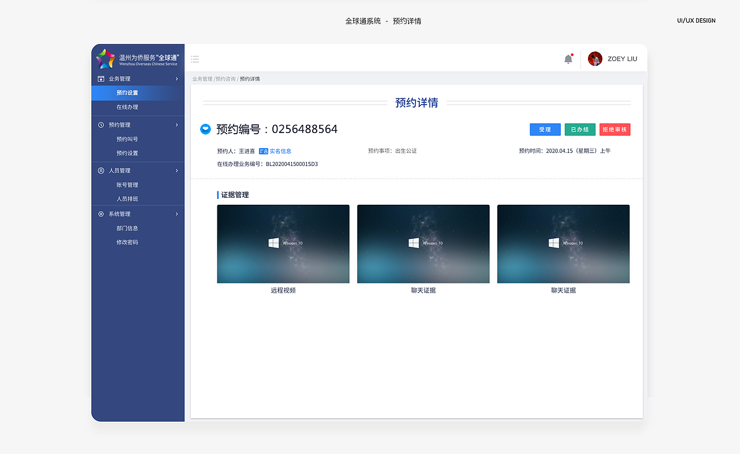This screenshot has height=454, width=740.
Task: Click the 预约管理 clock icon
Action: [x=101, y=125]
